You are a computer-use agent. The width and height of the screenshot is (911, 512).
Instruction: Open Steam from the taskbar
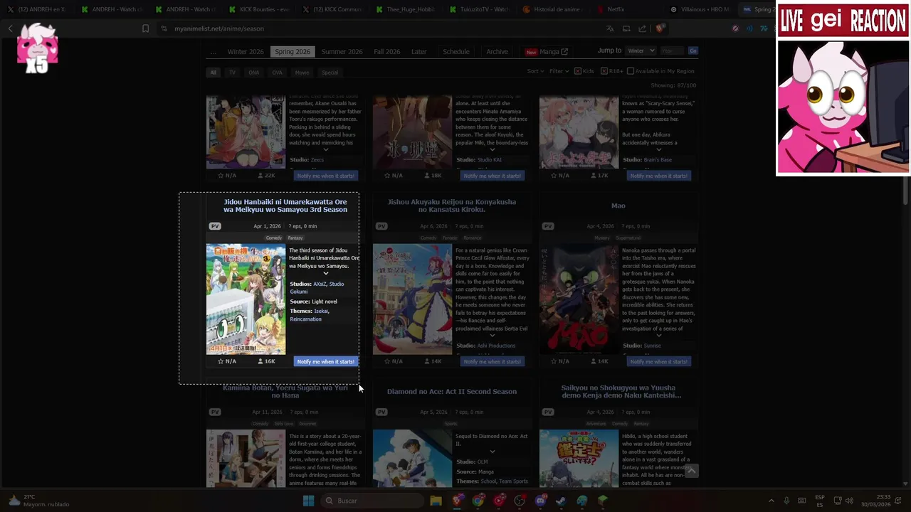click(x=562, y=501)
